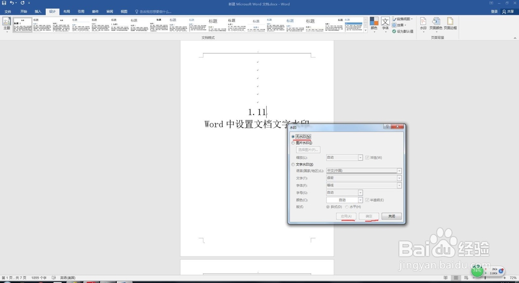
Task: Collapse the ribbon with the chevron
Action: 515,38
